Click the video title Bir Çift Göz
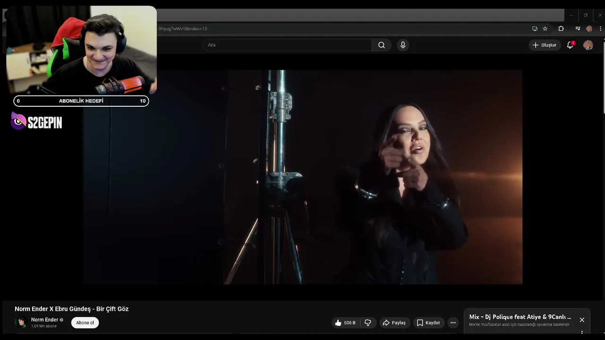Image resolution: width=605 pixels, height=340 pixels. coord(71,309)
